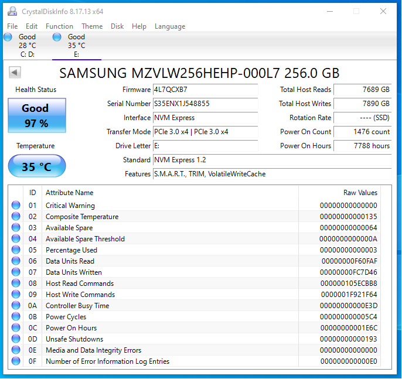Screen dimensions: 402x379
Task: Open the File menu
Action: click(x=12, y=26)
